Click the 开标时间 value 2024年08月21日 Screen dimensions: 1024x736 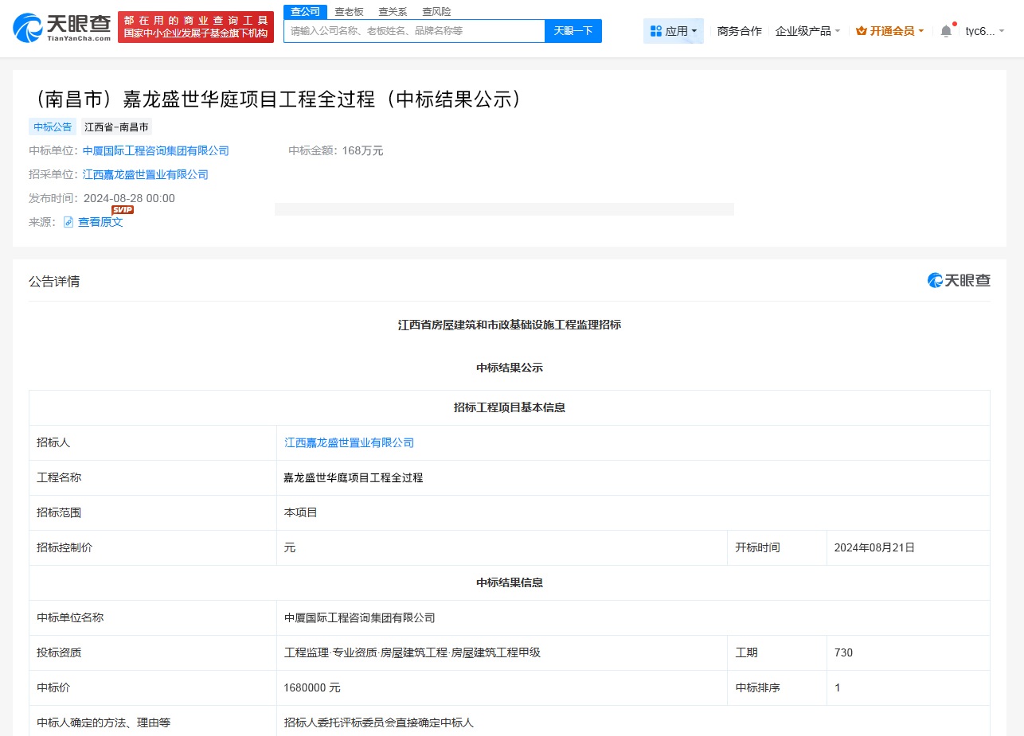coord(874,547)
